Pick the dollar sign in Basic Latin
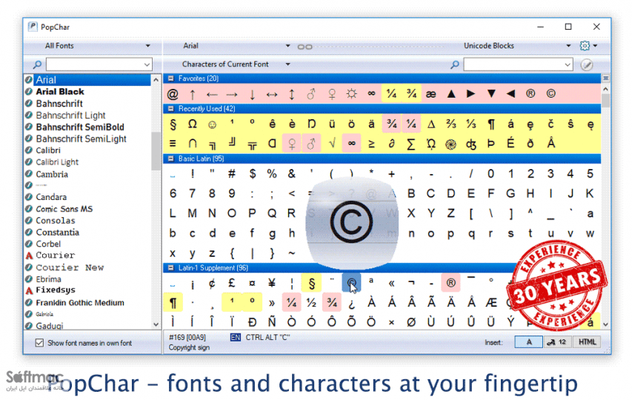 tap(253, 174)
